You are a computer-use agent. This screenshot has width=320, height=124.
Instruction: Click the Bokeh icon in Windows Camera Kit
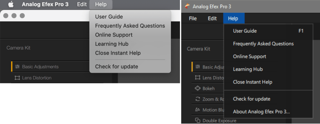pyautogui.click(x=197, y=88)
